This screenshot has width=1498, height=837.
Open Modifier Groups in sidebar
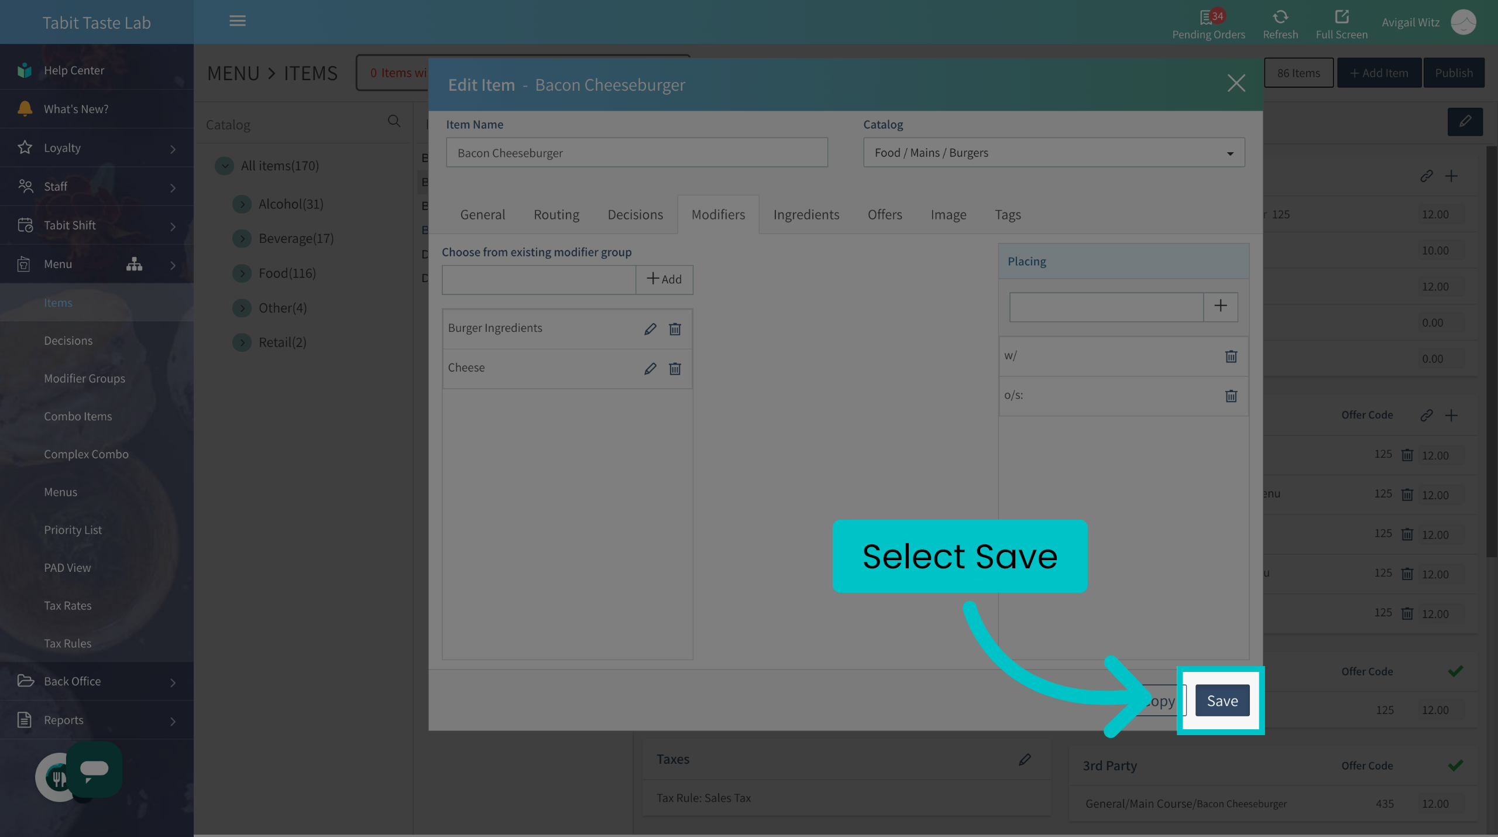pyautogui.click(x=84, y=379)
